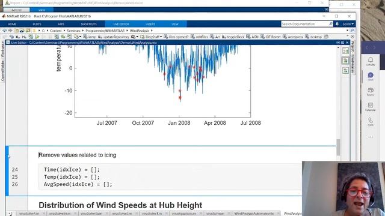Click the Distribution of Wind Speeds heading

120,205
